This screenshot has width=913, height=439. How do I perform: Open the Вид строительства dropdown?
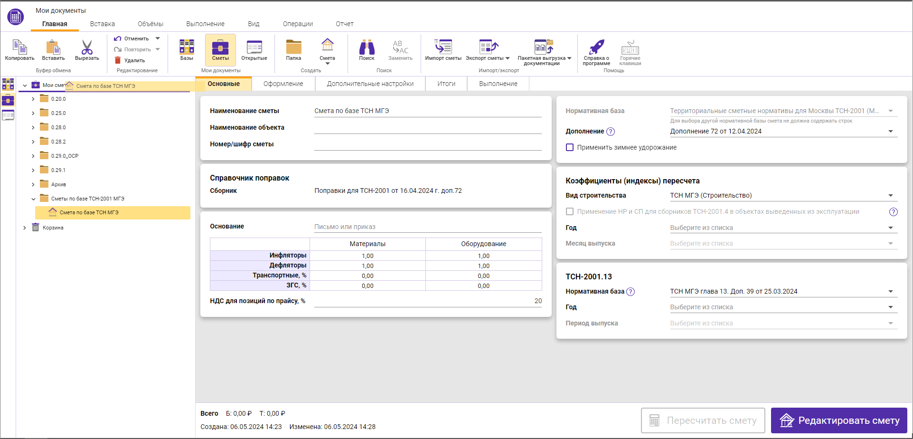tap(783, 195)
